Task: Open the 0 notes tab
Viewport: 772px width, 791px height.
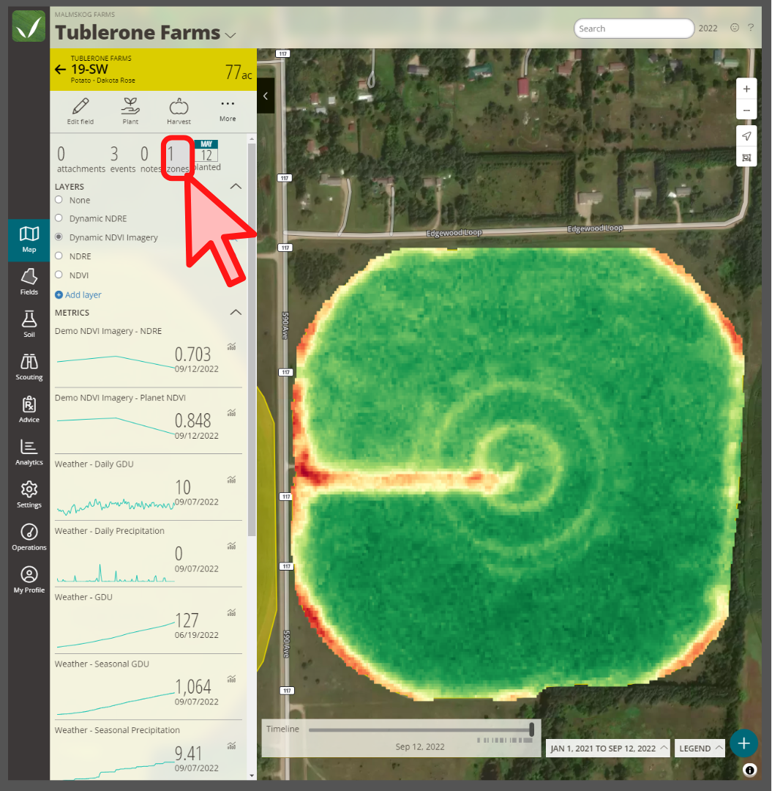Action: (x=150, y=158)
